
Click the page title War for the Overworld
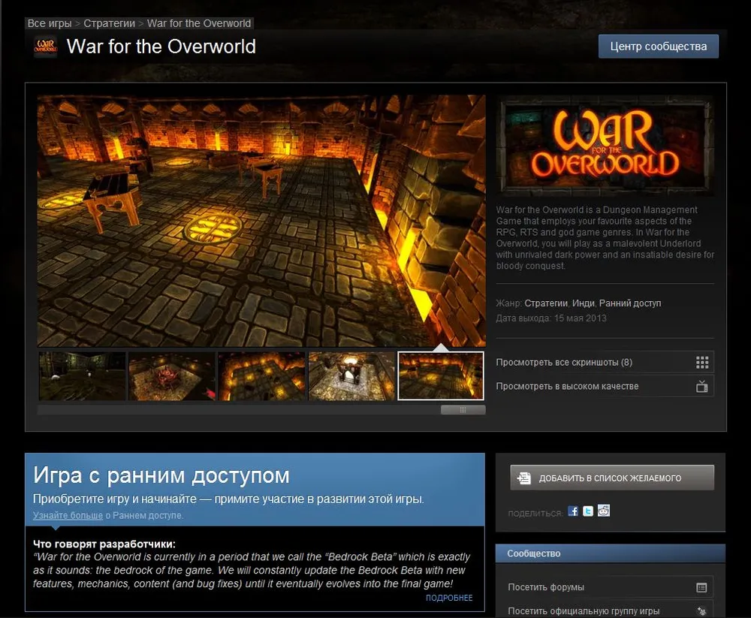(161, 47)
